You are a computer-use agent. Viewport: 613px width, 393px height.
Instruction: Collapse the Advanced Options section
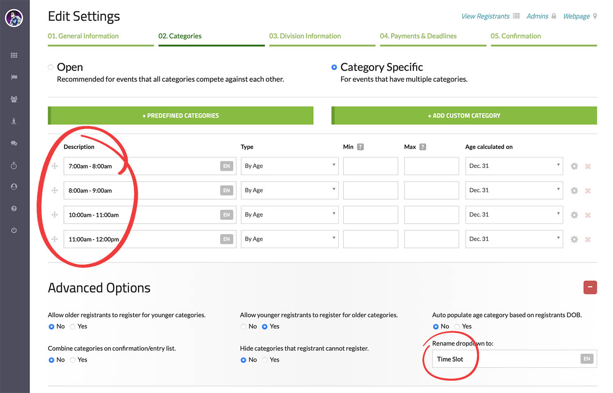(x=590, y=287)
